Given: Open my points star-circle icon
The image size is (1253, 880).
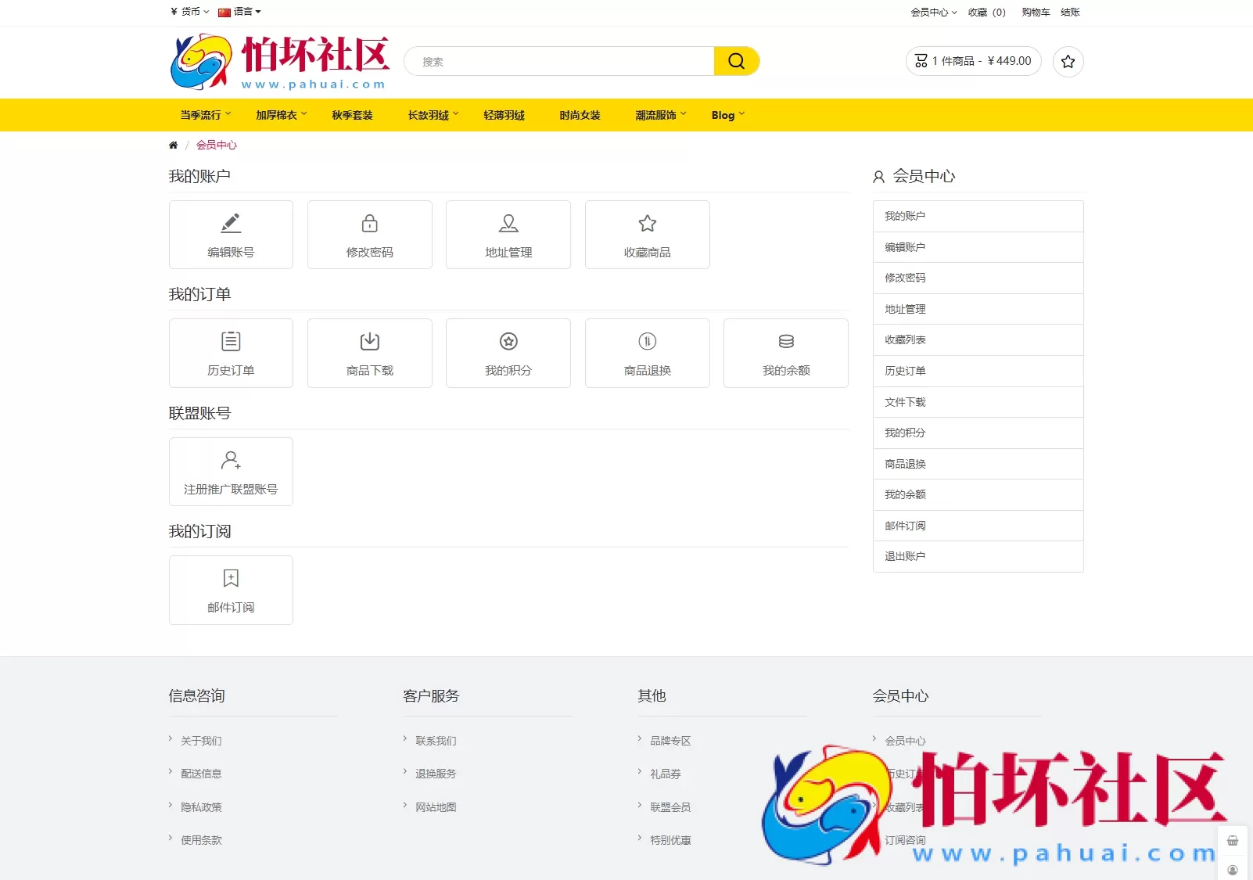Looking at the screenshot, I should [508, 342].
